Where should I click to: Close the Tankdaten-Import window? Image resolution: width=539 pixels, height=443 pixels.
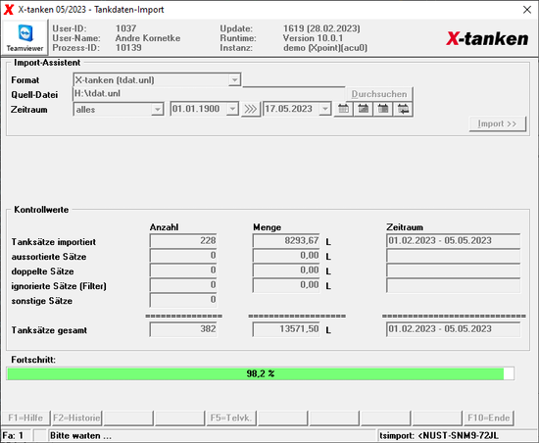click(x=527, y=10)
